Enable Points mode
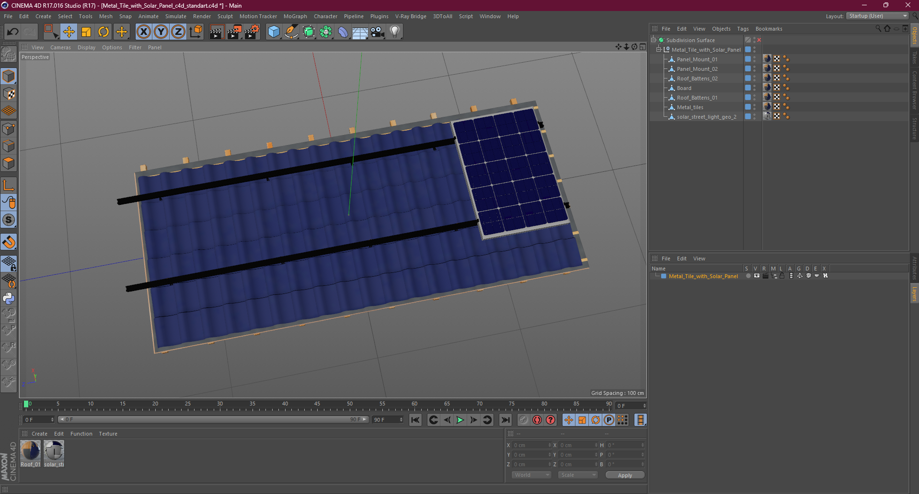 click(9, 128)
